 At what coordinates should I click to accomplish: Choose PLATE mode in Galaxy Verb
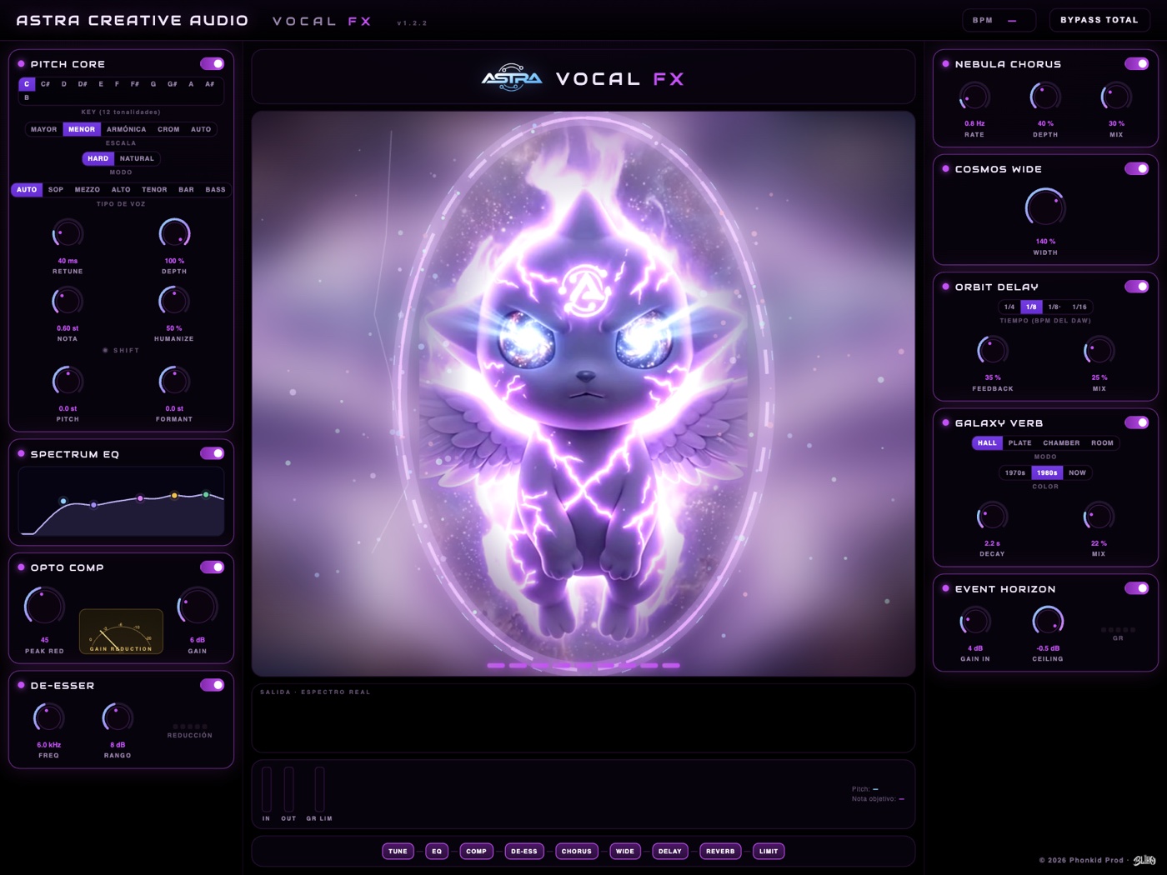point(1019,443)
